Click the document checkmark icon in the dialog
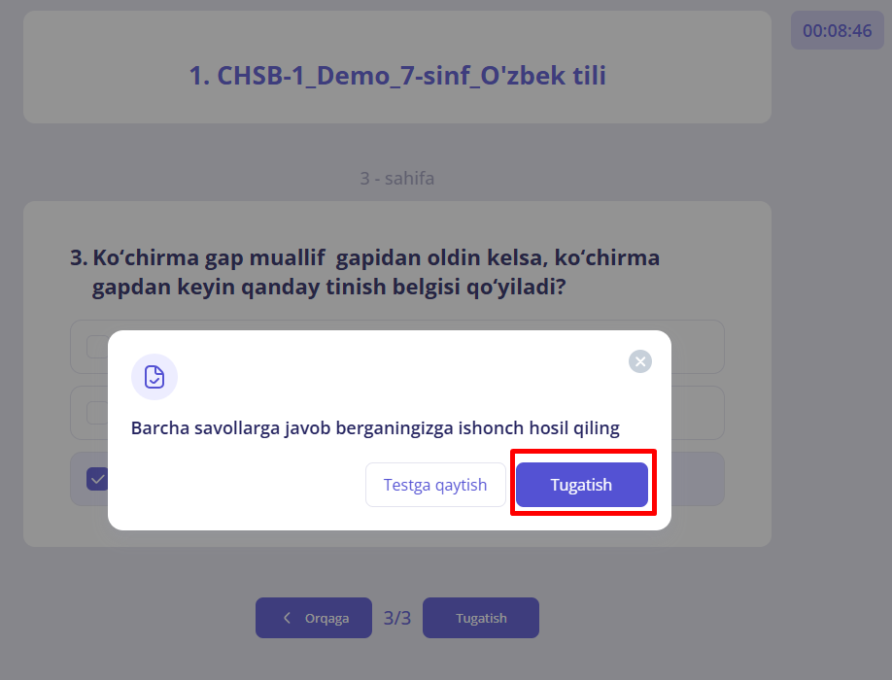892x680 pixels. tap(154, 377)
